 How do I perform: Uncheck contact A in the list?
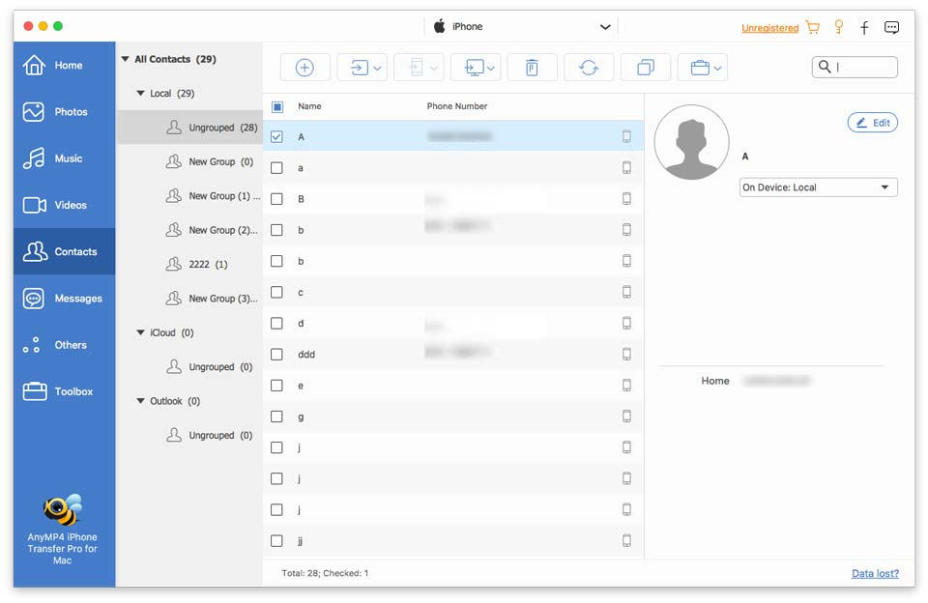point(276,136)
